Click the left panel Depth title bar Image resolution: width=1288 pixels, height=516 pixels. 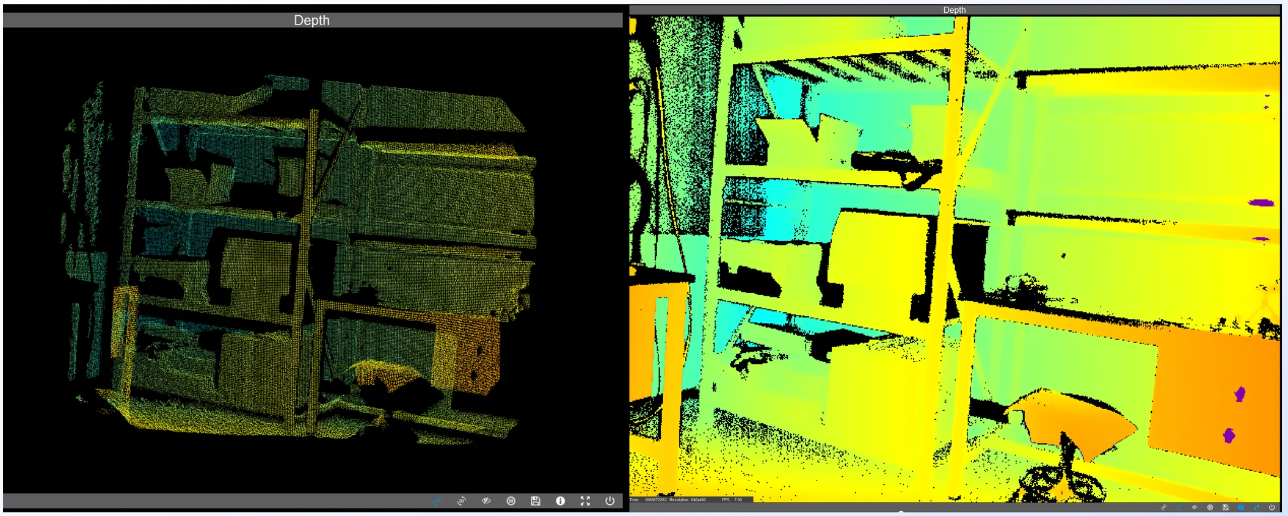tap(313, 20)
